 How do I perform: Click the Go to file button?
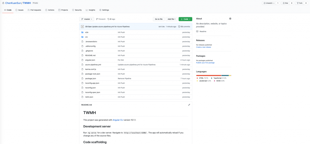(159, 19)
